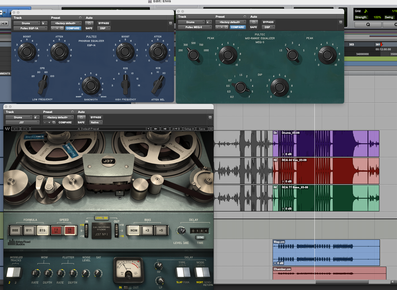This screenshot has height=290, width=397.
Task: Set bias to +3 in J37
Action: coord(147,230)
